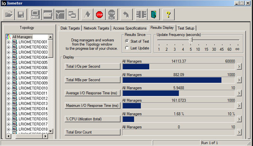253x146 pixels.
Task: Select LRIOMETERD003 in the topology tree
Action: (33, 52)
